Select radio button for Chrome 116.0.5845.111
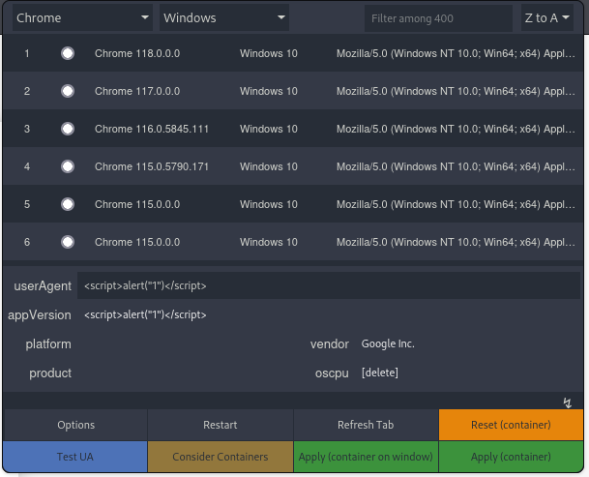 click(x=68, y=129)
